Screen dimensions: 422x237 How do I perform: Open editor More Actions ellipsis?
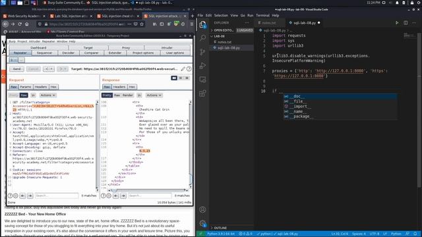(x=414, y=23)
